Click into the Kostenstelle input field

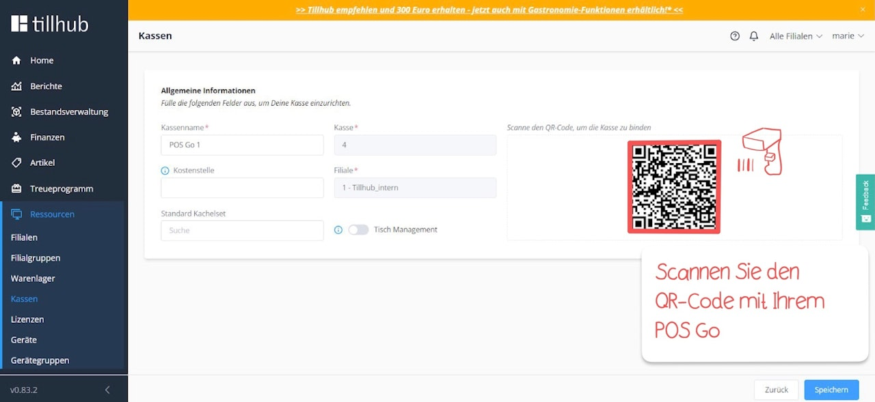pyautogui.click(x=242, y=188)
